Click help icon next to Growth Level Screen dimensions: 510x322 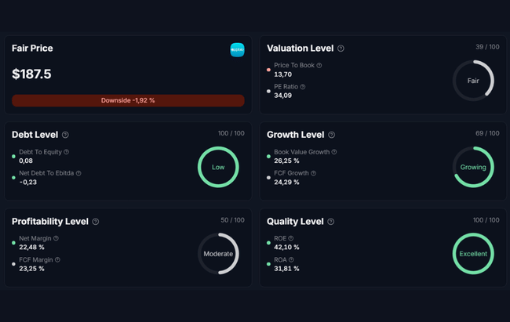(x=332, y=136)
